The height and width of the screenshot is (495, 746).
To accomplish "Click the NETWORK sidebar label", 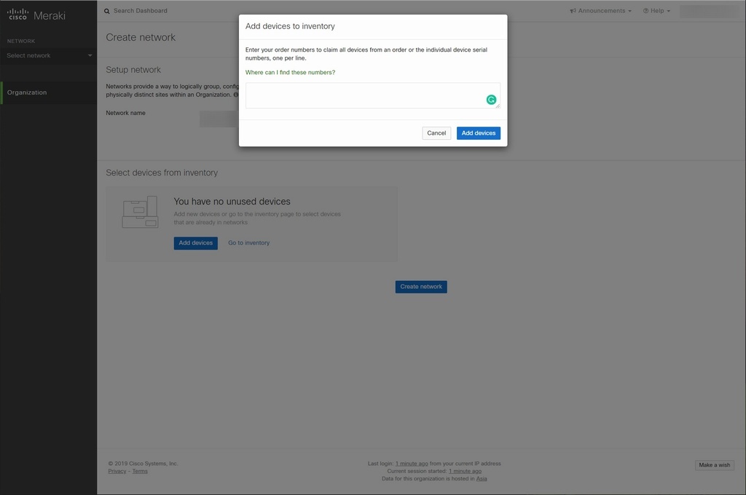I will pos(21,41).
